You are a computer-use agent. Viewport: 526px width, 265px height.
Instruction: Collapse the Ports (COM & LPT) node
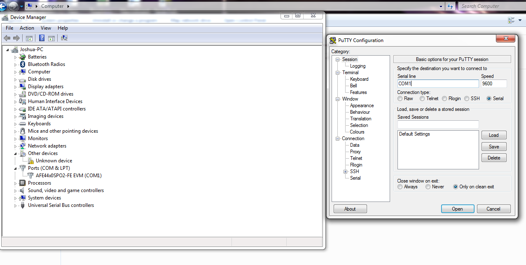pyautogui.click(x=16, y=168)
